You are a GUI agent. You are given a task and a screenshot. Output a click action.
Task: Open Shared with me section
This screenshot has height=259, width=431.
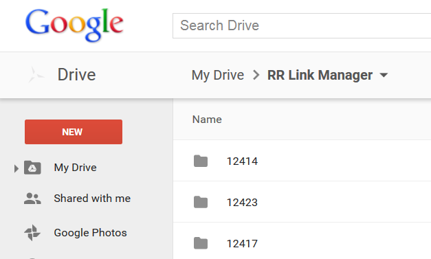[x=92, y=199]
